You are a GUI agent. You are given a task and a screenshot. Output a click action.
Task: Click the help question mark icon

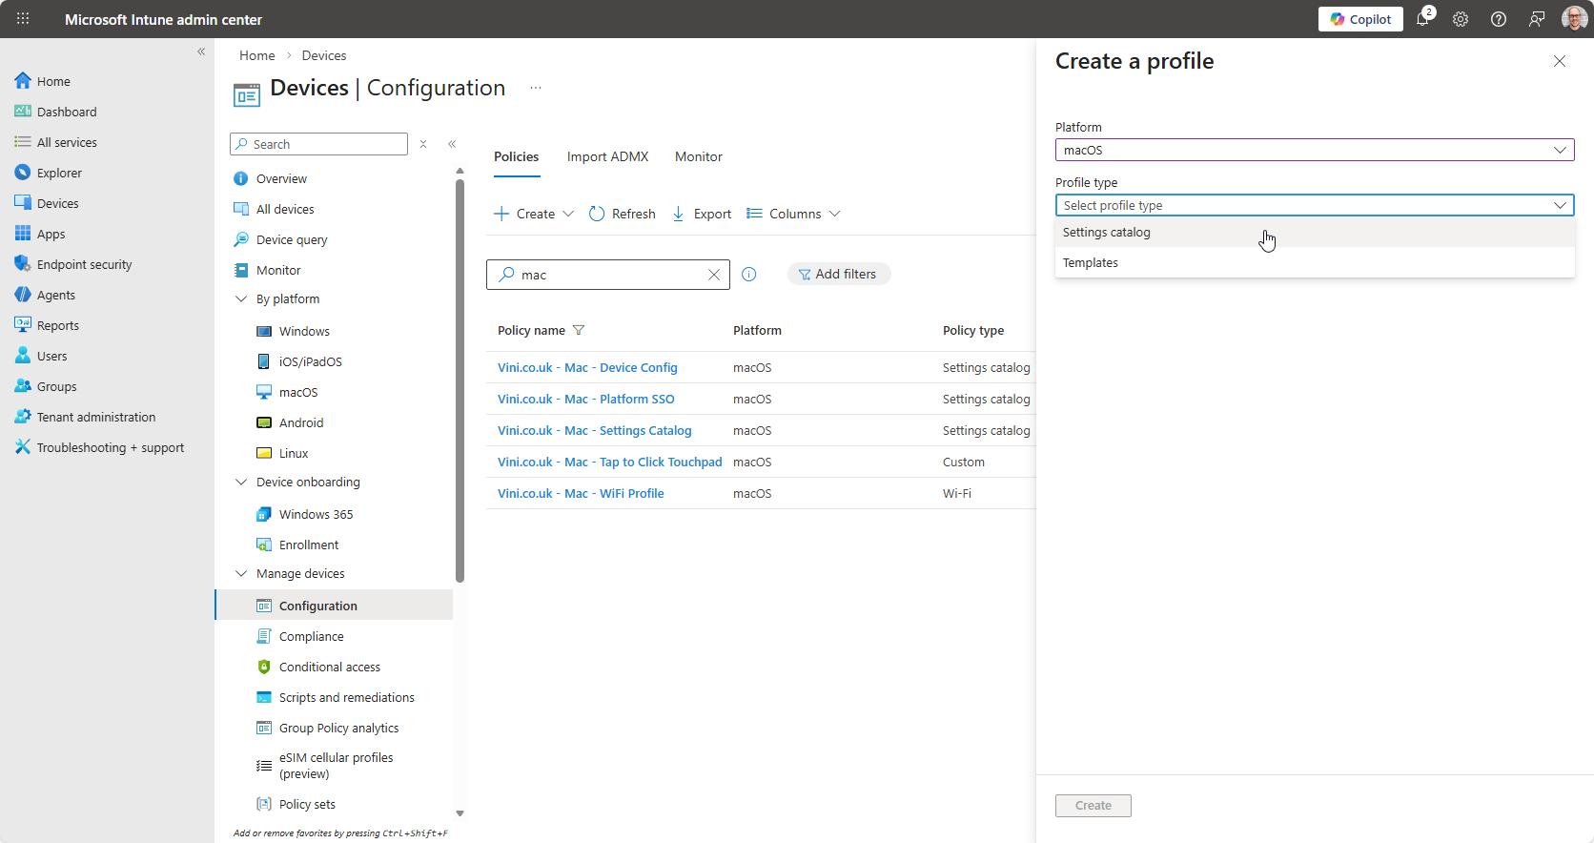point(1499,19)
